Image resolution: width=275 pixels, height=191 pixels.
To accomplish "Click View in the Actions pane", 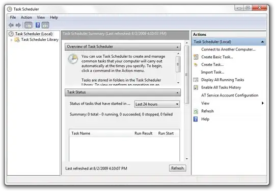I will tap(205, 103).
